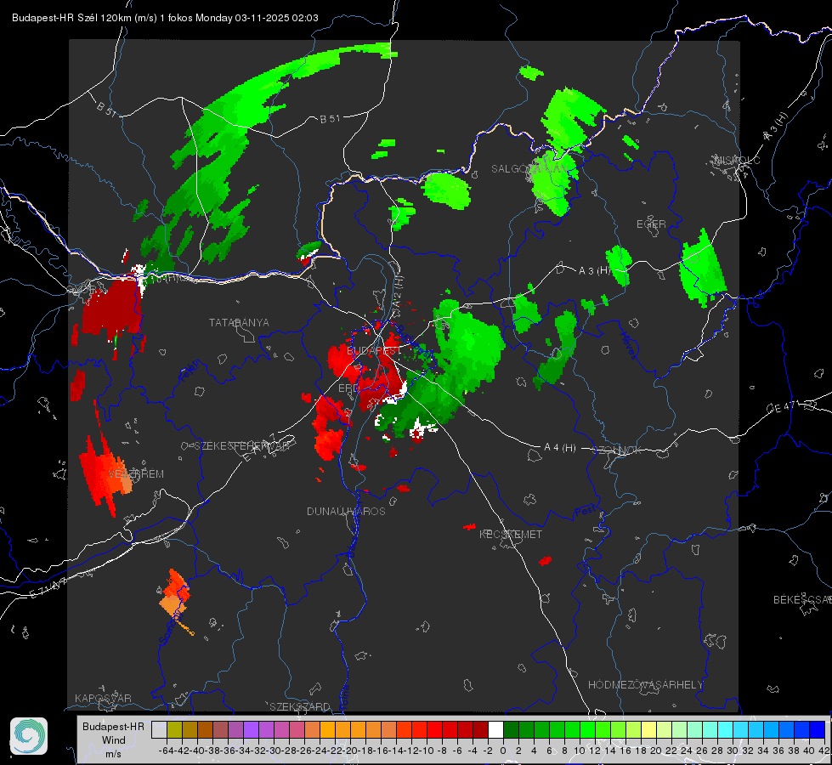832x765 pixels.
Task: Click the -20 value on the legend scale
Action: pos(350,751)
